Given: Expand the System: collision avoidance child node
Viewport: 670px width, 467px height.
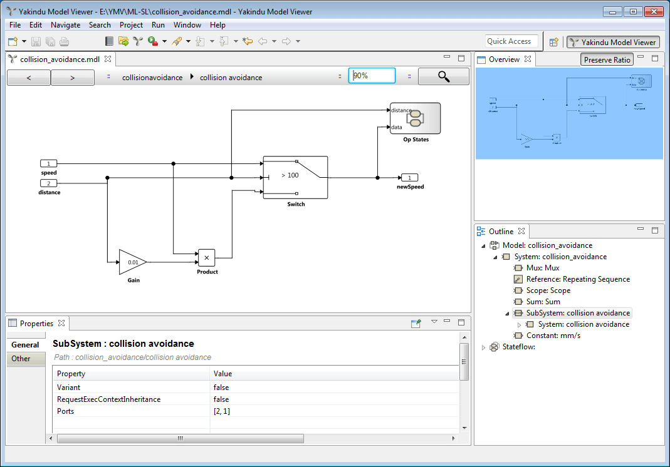Looking at the screenshot, I should (x=520, y=324).
